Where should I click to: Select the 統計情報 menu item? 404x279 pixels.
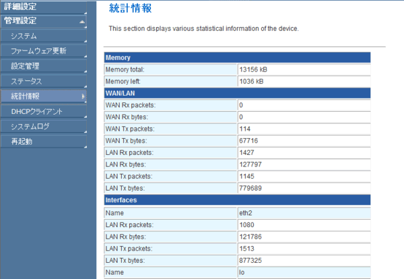tap(43, 96)
